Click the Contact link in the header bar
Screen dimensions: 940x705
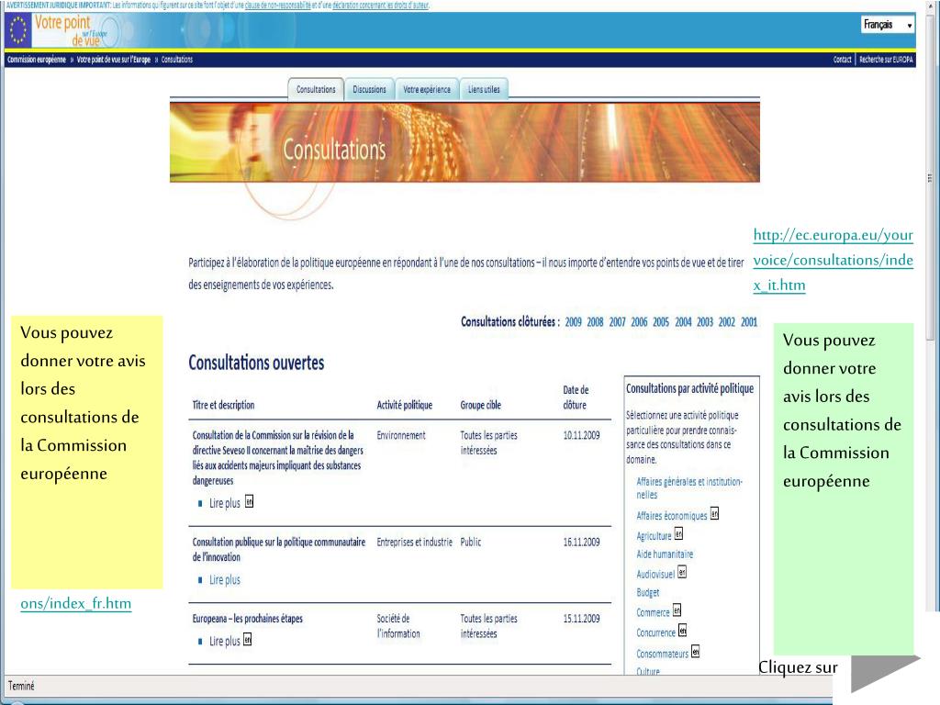842,60
